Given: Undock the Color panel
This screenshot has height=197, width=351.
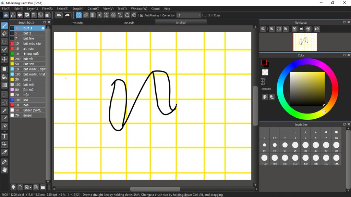Looking at the screenshot, I should click(x=344, y=55).
